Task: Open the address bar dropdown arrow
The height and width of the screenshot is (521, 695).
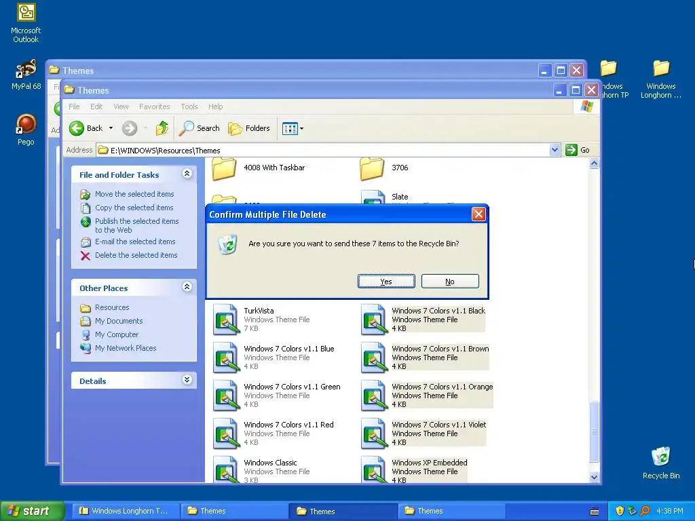Action: (x=555, y=150)
